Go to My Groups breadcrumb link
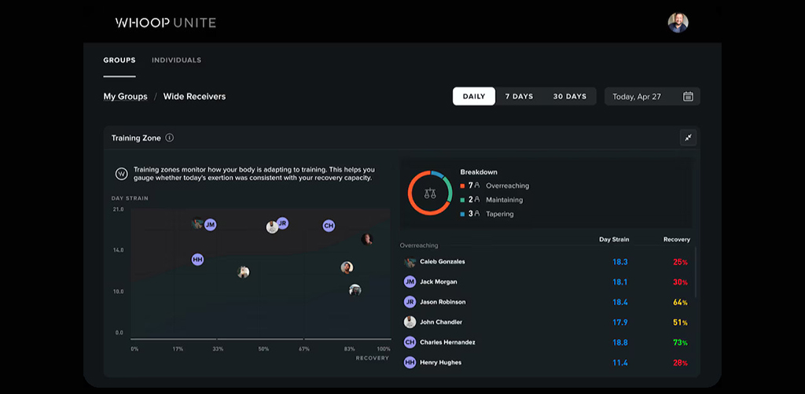 (x=126, y=97)
